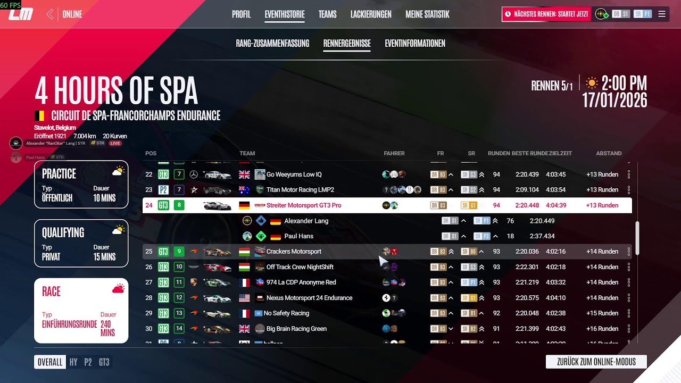Viewport: 681px width, 383px height.
Task: Filter results by OVERALL class
Action: pos(50,362)
